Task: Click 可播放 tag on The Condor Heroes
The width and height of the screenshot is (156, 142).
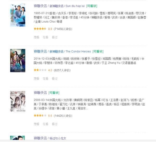Action: point(98,51)
